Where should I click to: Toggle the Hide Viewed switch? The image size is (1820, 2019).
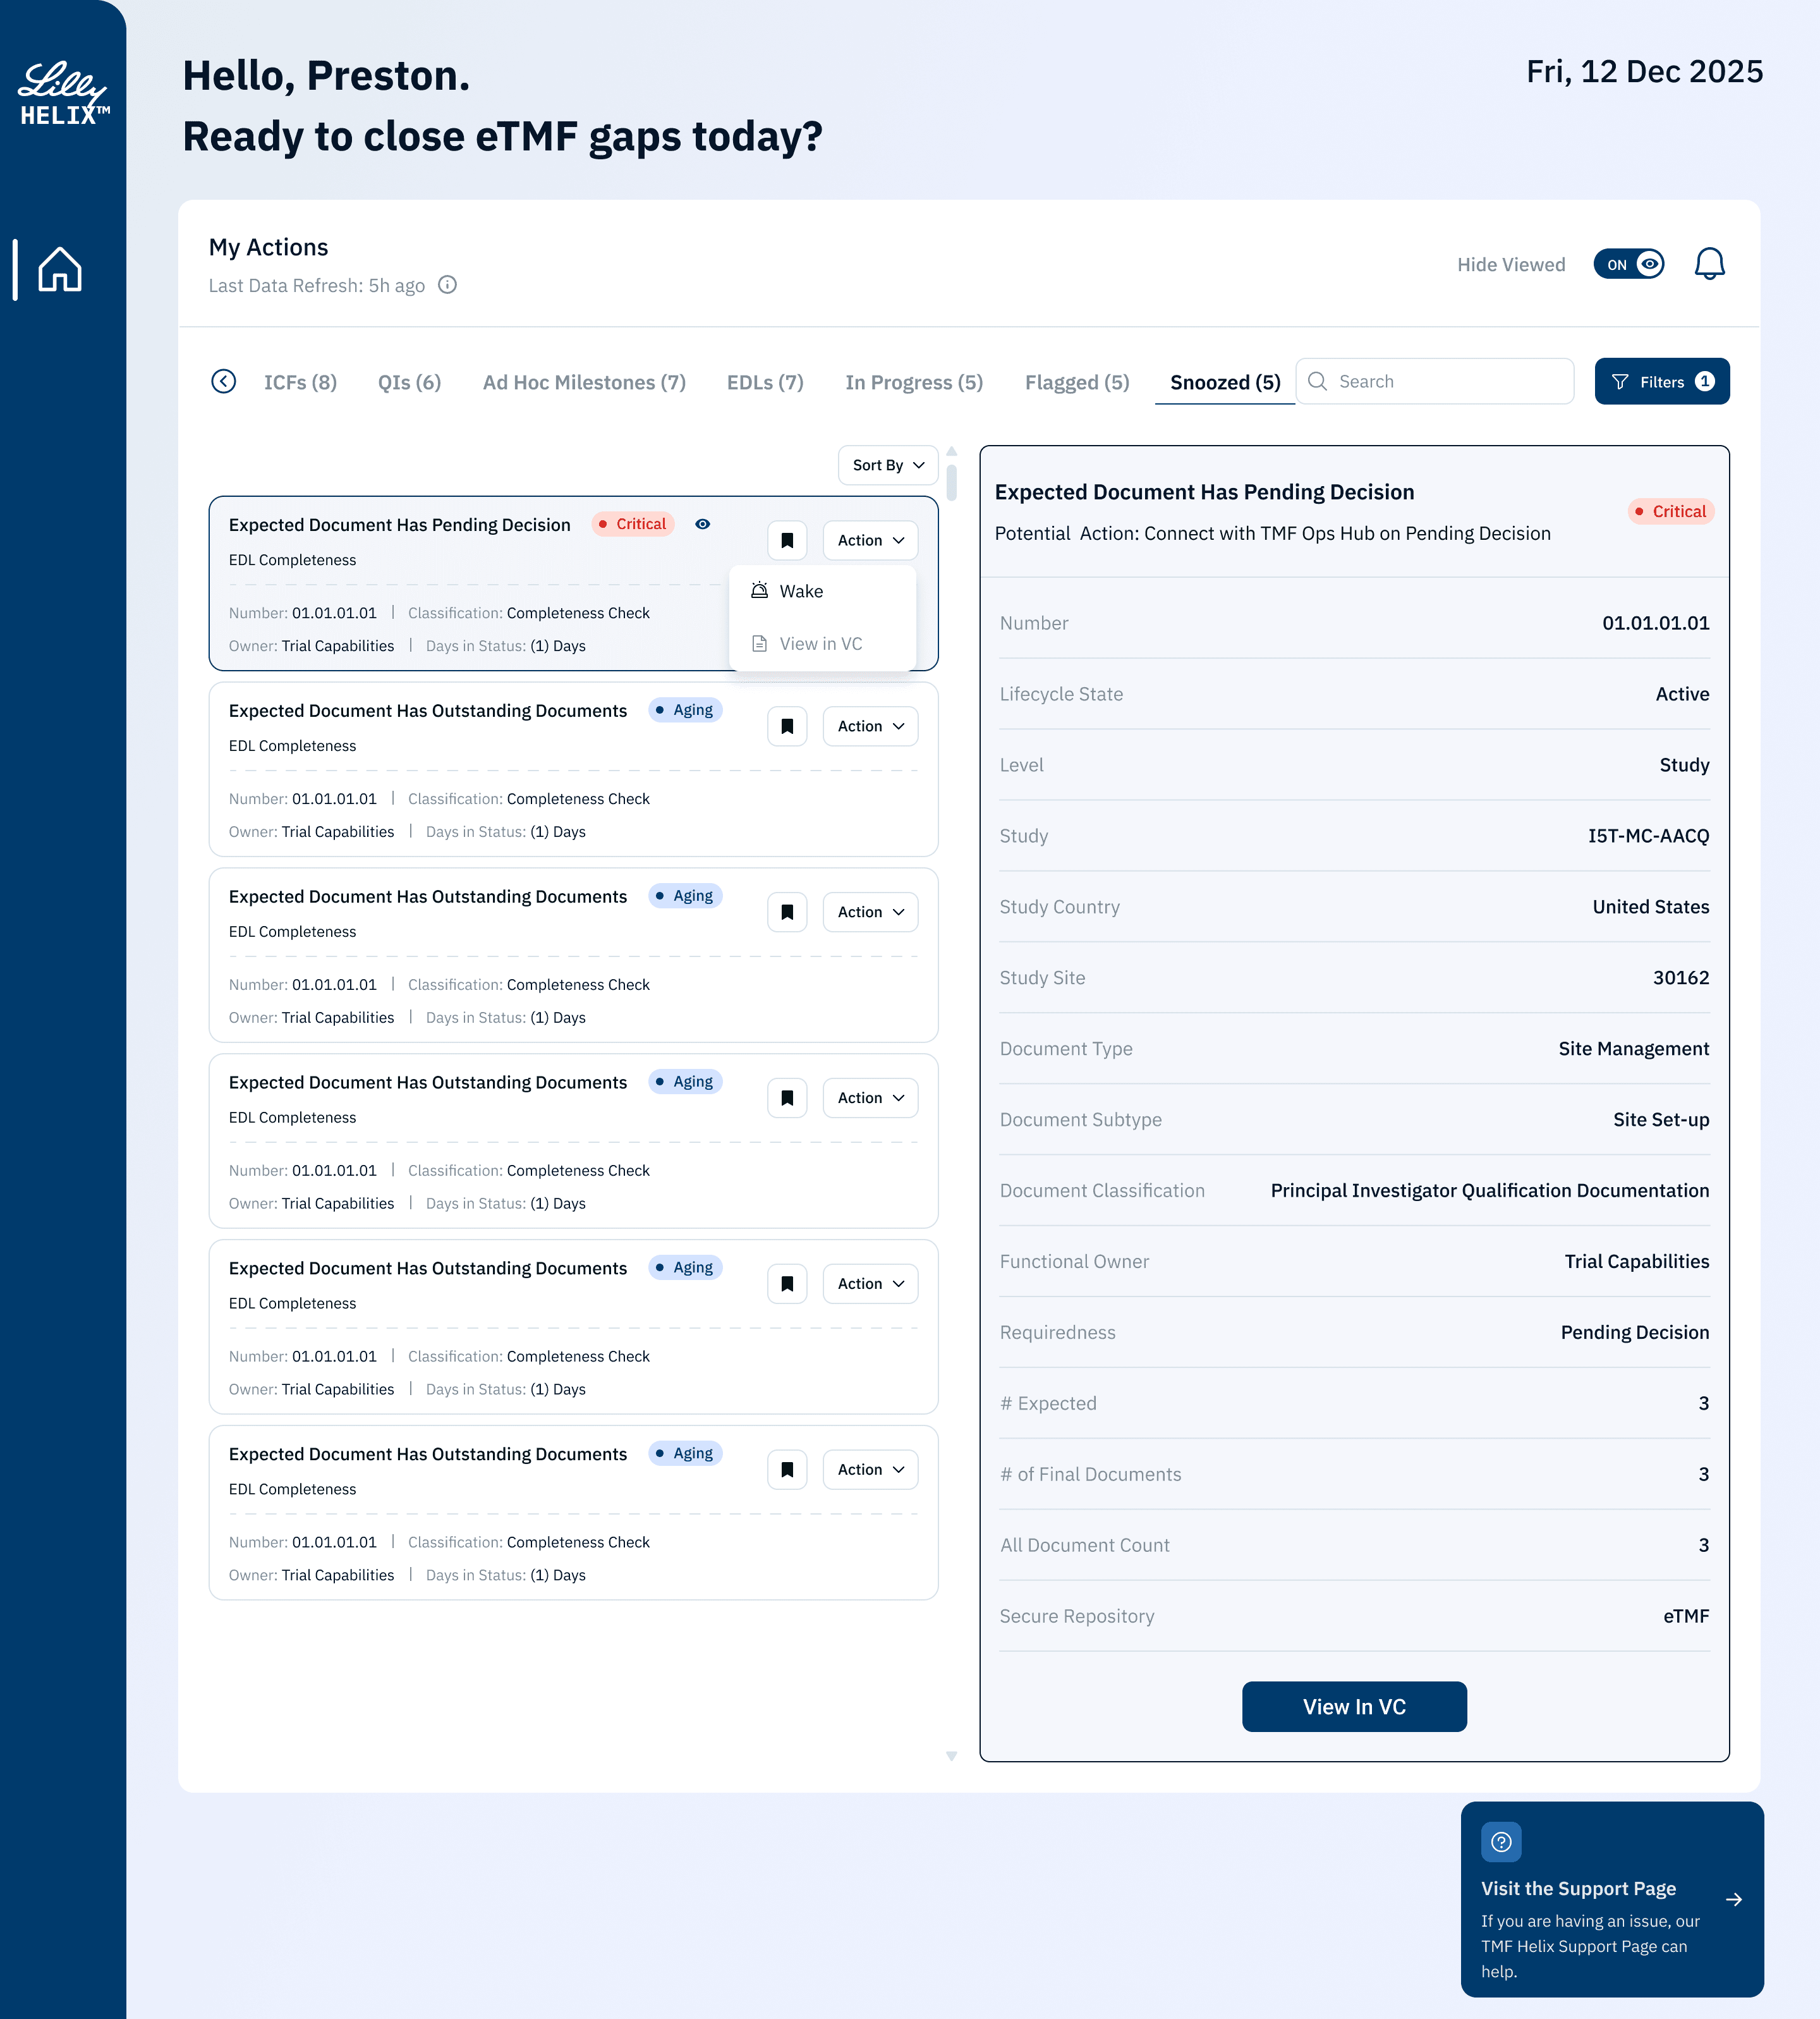pyautogui.click(x=1628, y=264)
